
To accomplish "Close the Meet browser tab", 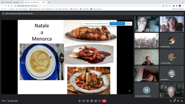I will [x=45, y=2].
